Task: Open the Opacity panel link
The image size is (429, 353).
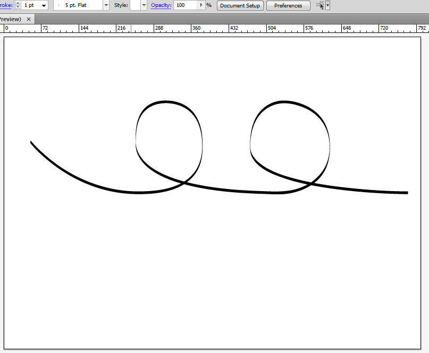Action: 161,5
